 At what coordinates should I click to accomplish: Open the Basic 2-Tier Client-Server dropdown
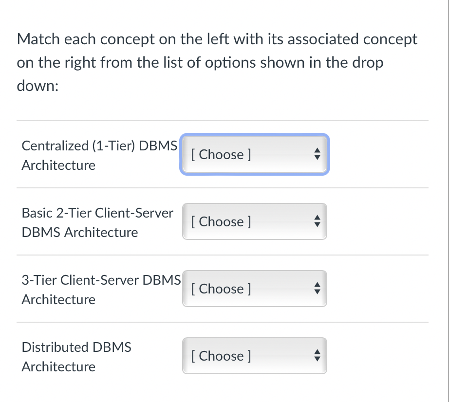pos(254,221)
